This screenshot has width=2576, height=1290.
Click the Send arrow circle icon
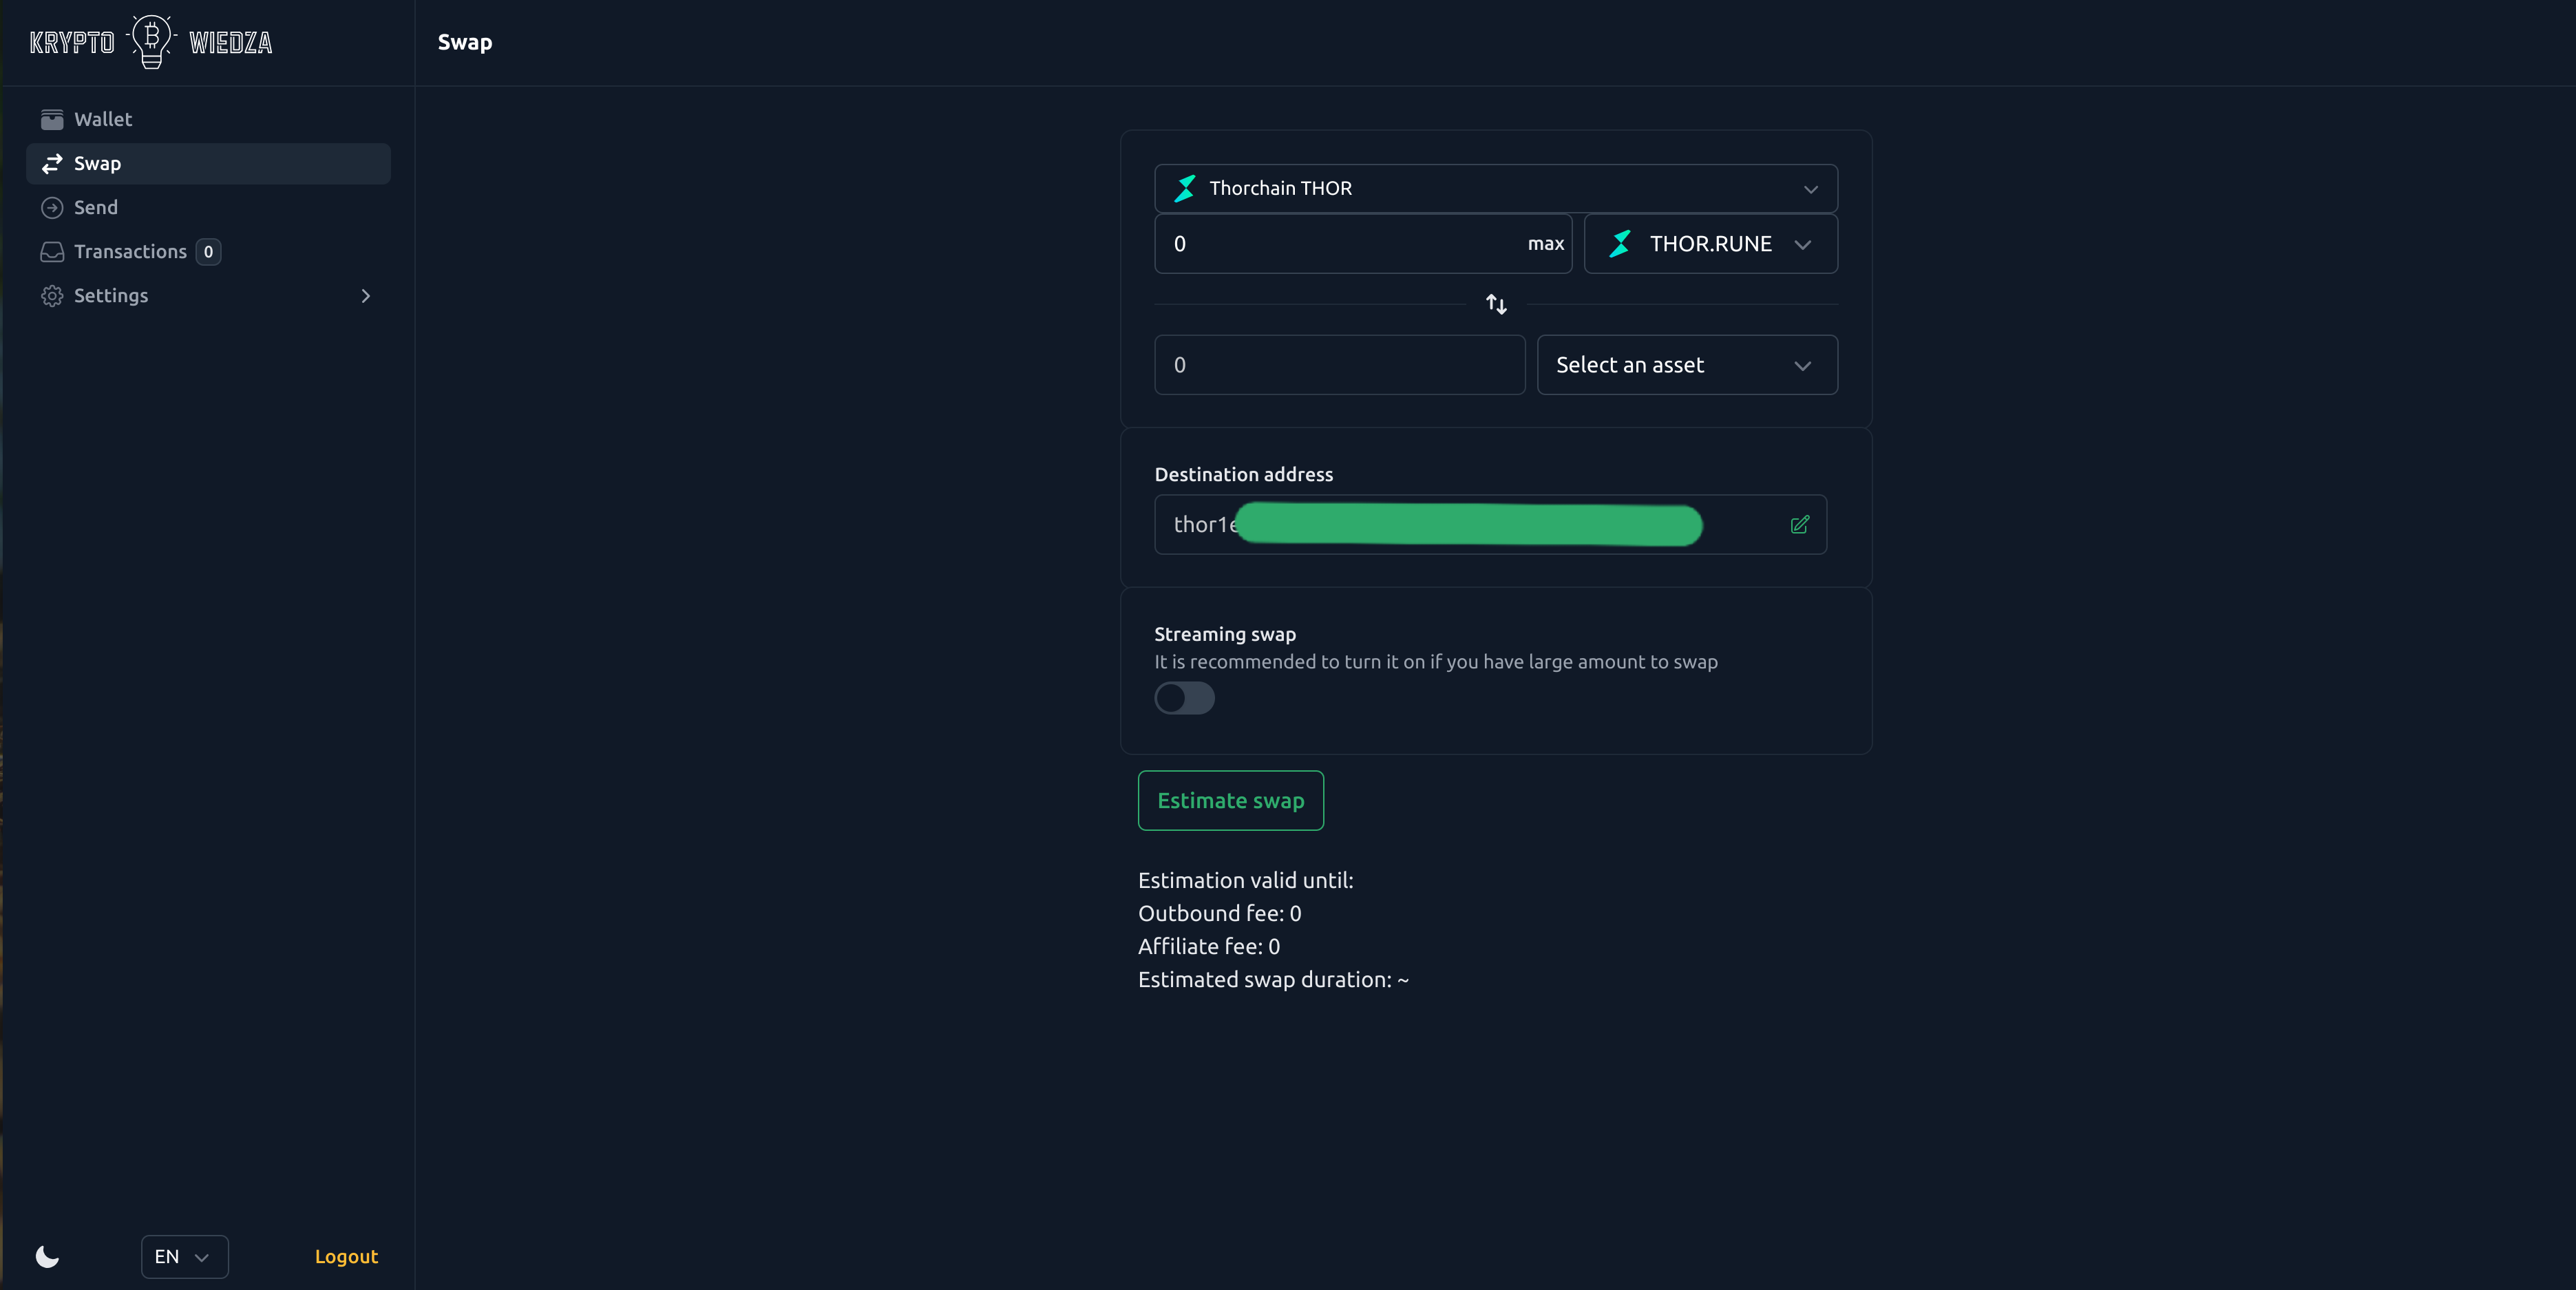tap(52, 207)
